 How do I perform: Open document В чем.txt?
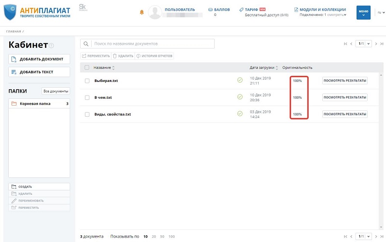tap(103, 98)
